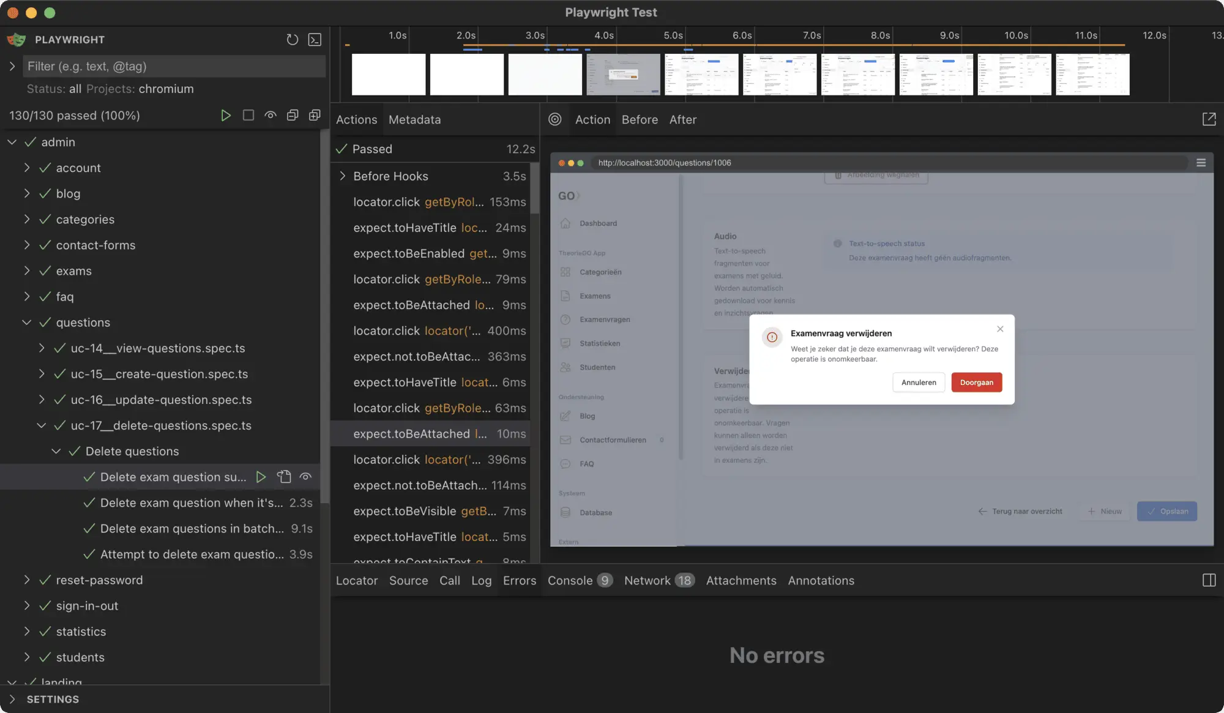Expand the account test group
The image size is (1224, 713).
click(x=27, y=168)
